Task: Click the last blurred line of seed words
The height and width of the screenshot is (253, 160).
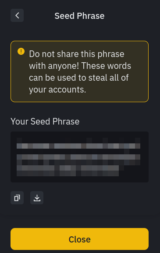Action: [x=68, y=168]
